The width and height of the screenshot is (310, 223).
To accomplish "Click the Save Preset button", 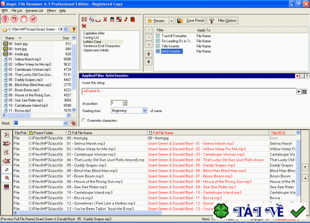I will pos(190,21).
